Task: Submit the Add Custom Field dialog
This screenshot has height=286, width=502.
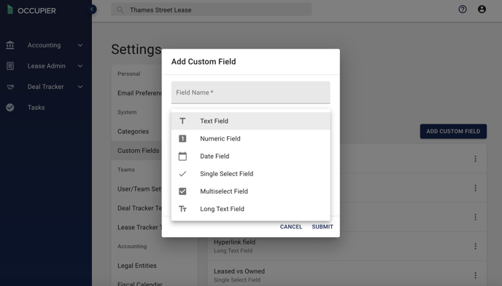Action: tap(323, 226)
